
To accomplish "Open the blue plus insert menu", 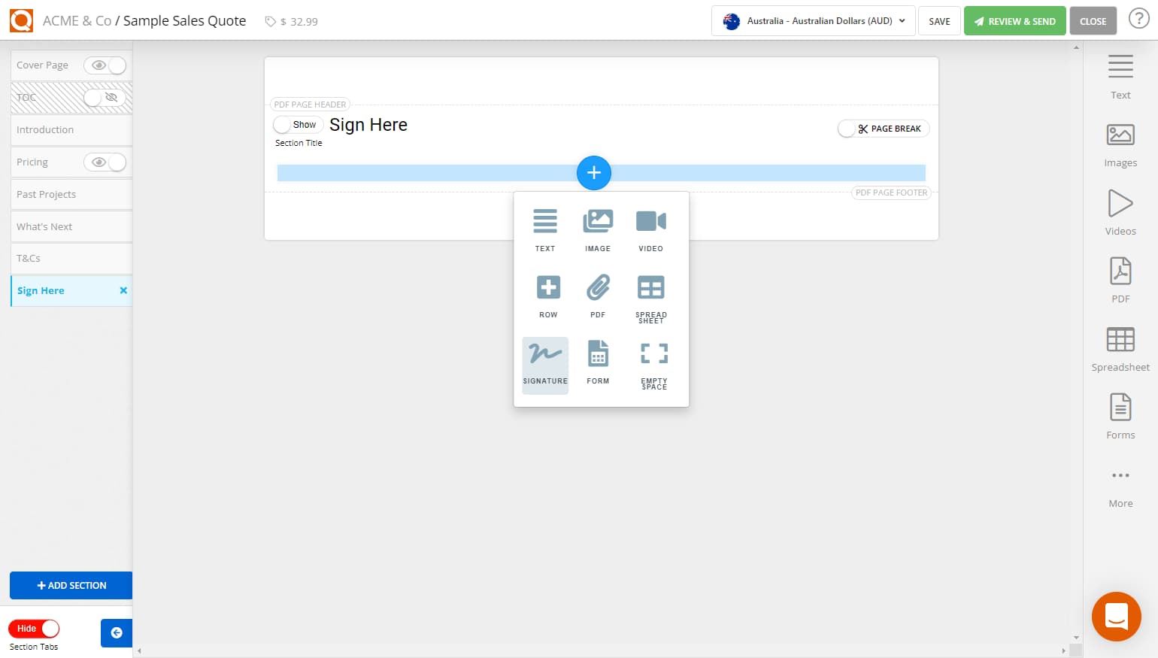I will click(x=593, y=173).
